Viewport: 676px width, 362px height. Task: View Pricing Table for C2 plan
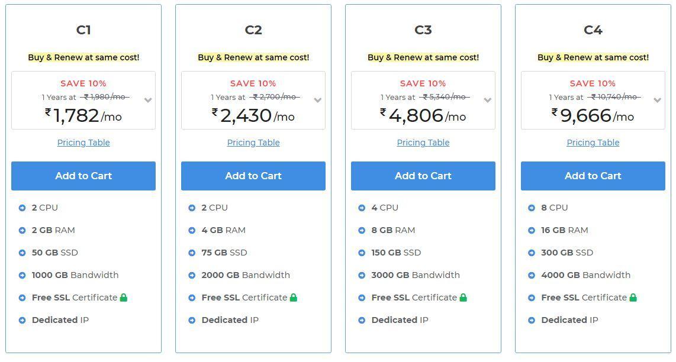point(253,143)
